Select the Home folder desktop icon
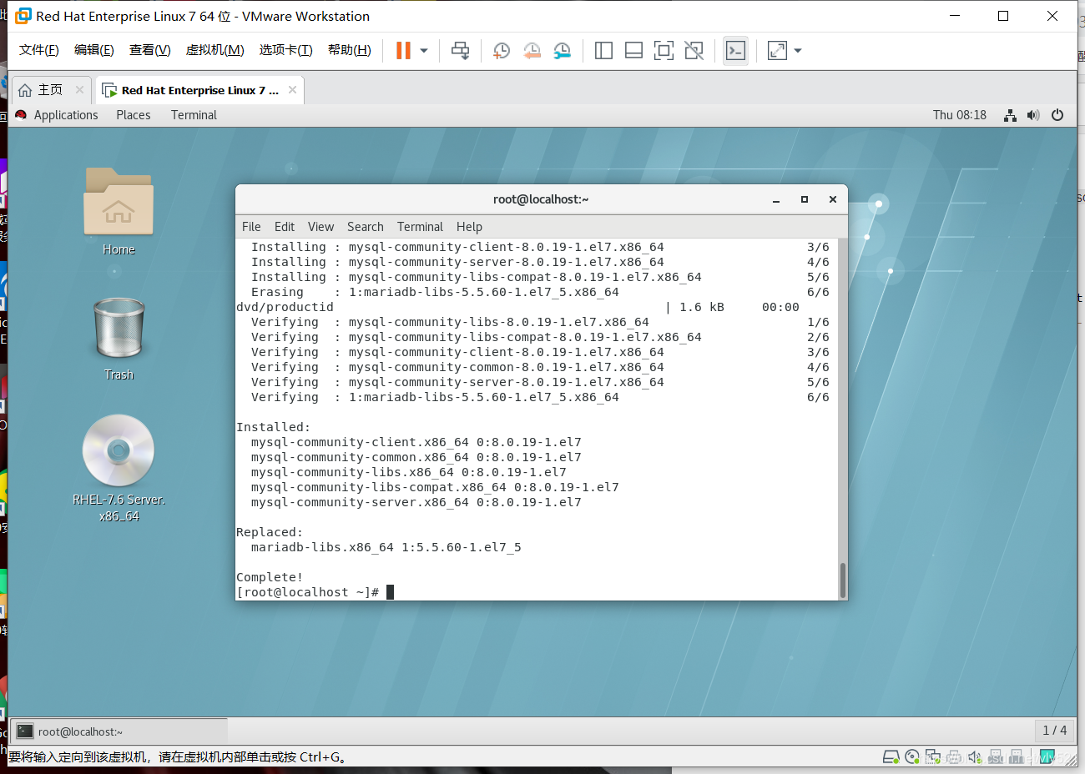The image size is (1085, 774). tap(119, 211)
